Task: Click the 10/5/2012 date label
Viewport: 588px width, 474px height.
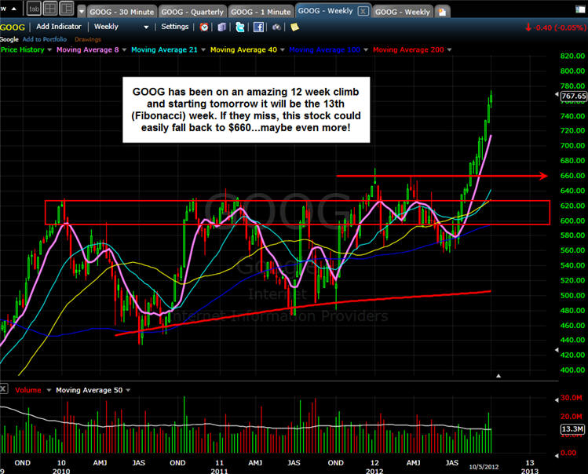Action: coord(484,467)
